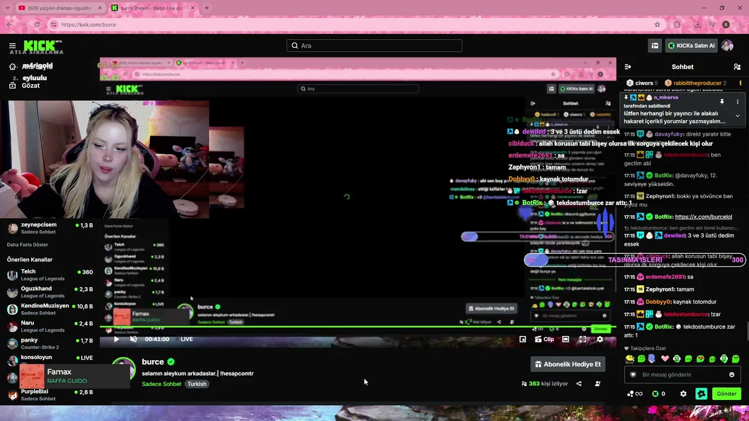Open panky Counter-Strike 2 channel
This screenshot has width=749, height=421.
pos(50,343)
